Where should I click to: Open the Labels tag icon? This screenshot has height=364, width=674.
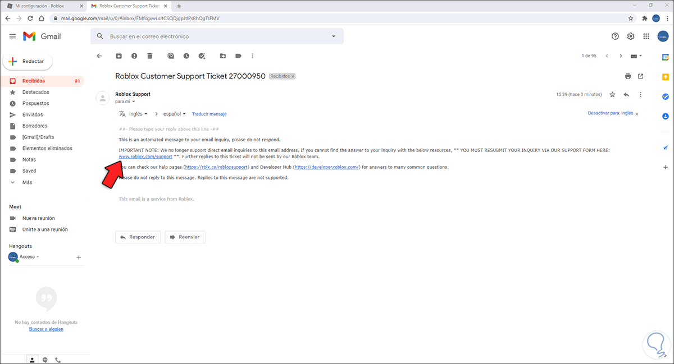[238, 56]
